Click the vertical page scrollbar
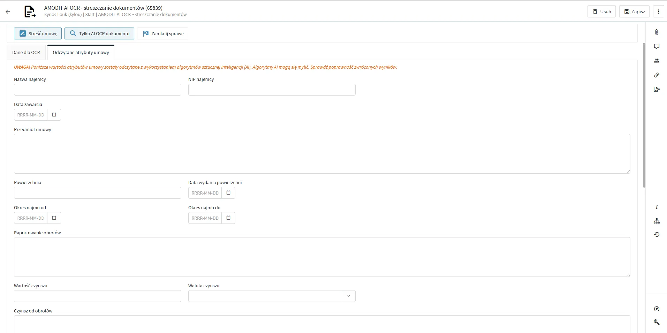The width and height of the screenshot is (667, 333). [644, 115]
